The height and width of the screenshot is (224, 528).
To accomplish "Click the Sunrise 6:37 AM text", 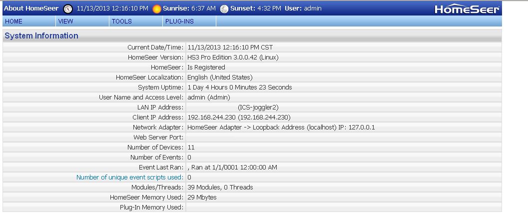I will click(189, 8).
